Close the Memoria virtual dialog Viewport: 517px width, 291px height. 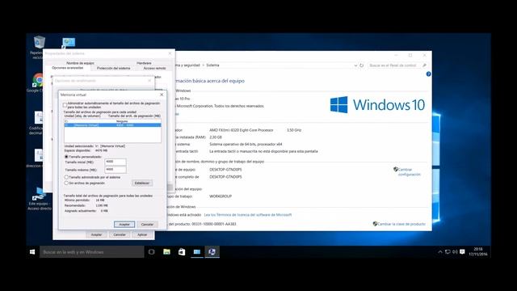[x=162, y=95]
